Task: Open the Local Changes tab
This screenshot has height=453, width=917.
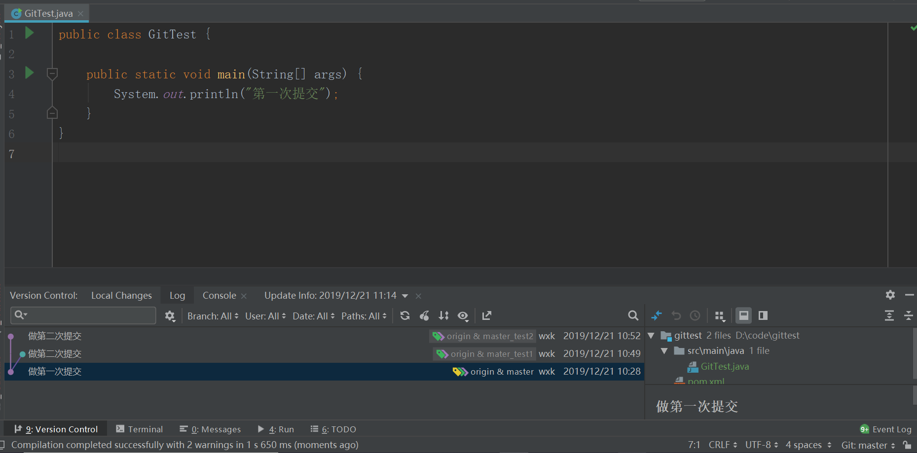Action: tap(121, 295)
